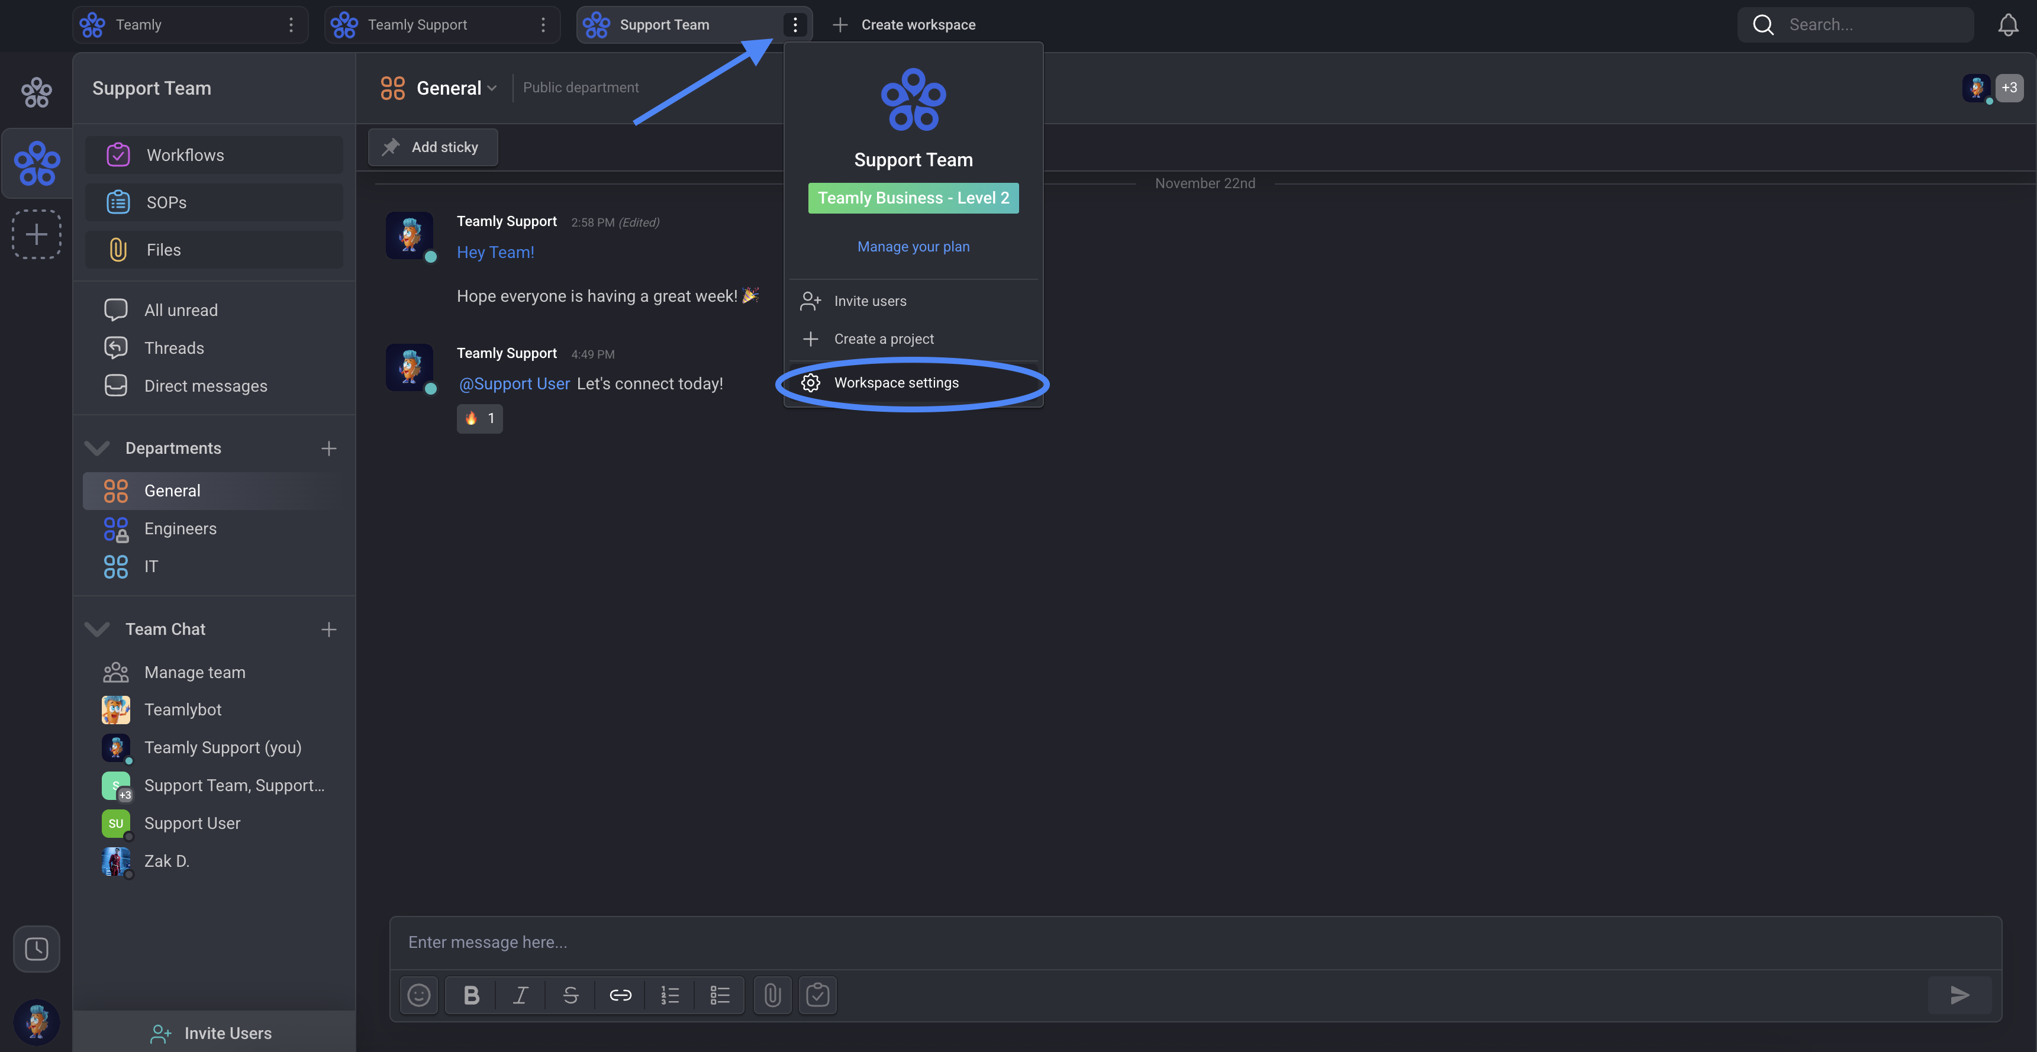Toggle strikethrough formatting
Screen dimensions: 2037x1052
click(x=570, y=995)
